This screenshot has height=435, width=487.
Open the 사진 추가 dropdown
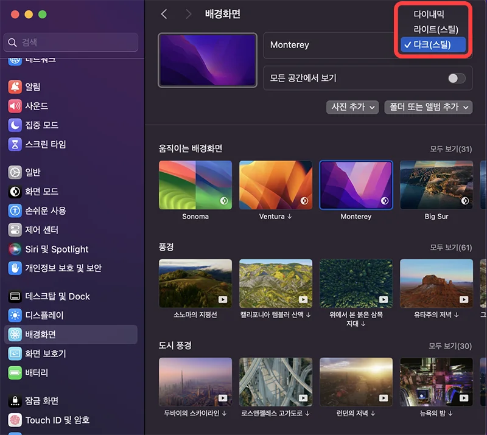point(352,107)
